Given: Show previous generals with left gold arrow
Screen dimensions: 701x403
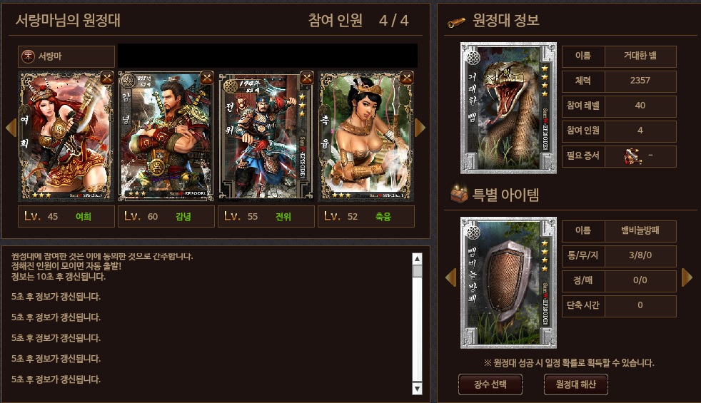Looking at the screenshot, I should [x=11, y=128].
